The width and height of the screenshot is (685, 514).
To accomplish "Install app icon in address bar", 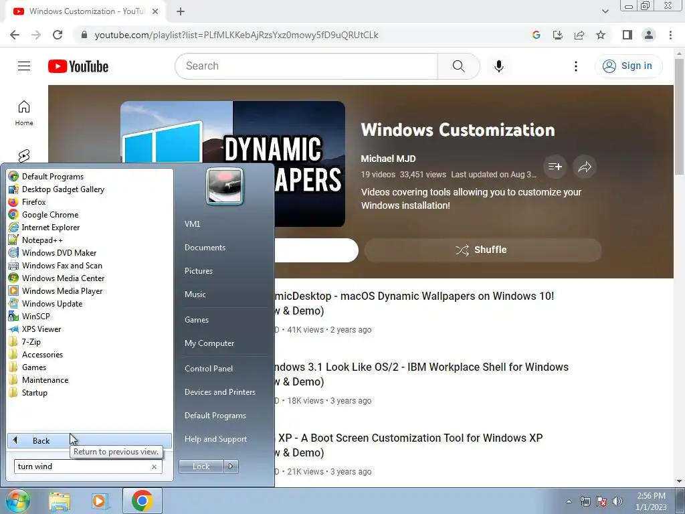I will [558, 35].
